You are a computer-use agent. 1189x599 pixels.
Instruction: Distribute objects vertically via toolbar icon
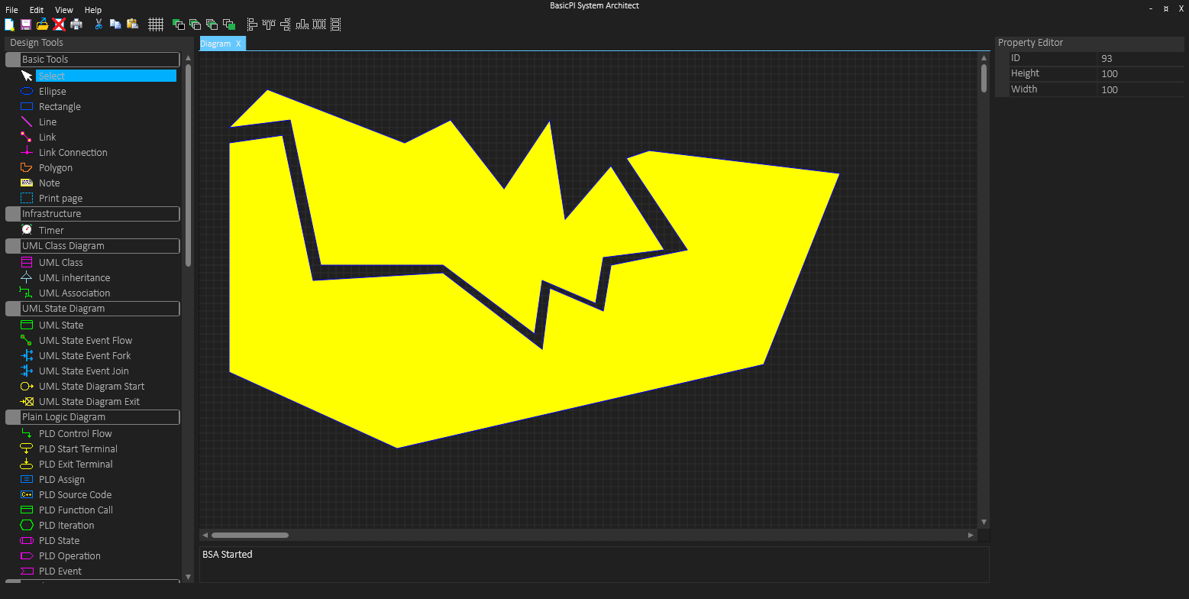(x=336, y=24)
